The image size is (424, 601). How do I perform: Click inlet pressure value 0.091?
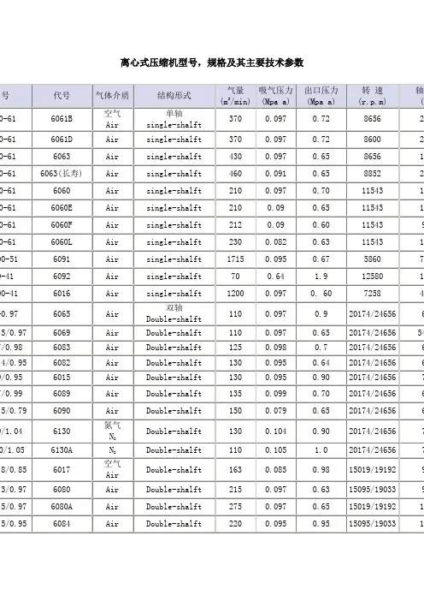click(276, 174)
